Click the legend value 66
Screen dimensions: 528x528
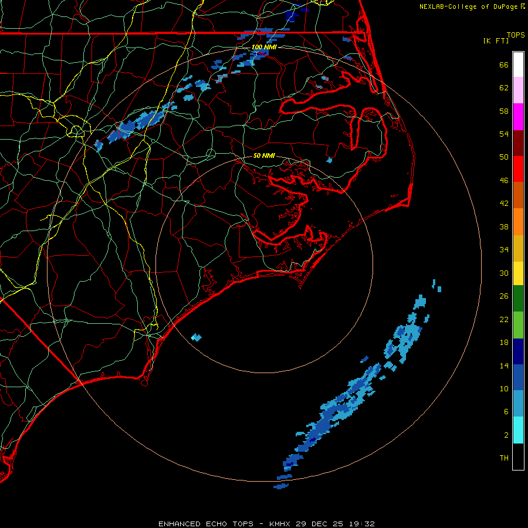pyautogui.click(x=504, y=65)
